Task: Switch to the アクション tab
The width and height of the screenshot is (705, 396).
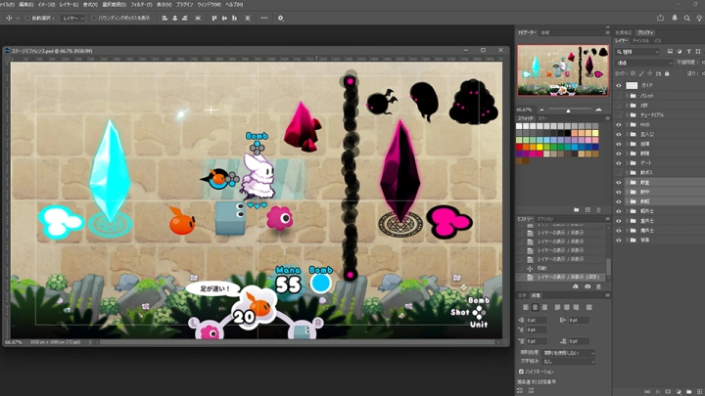Action: pos(545,219)
